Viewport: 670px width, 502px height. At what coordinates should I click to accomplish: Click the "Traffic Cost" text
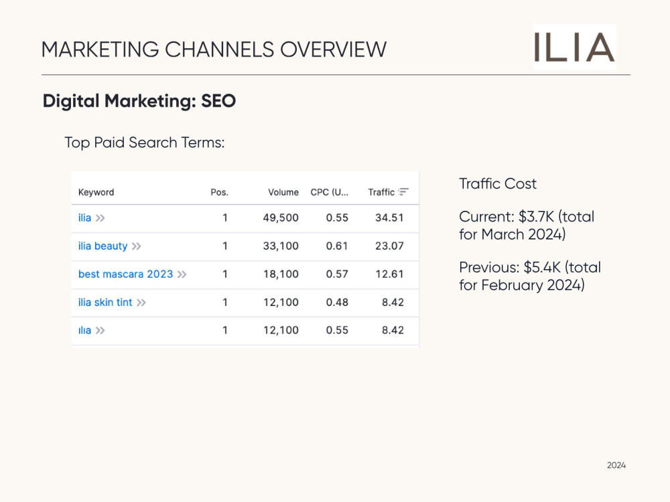(498, 184)
